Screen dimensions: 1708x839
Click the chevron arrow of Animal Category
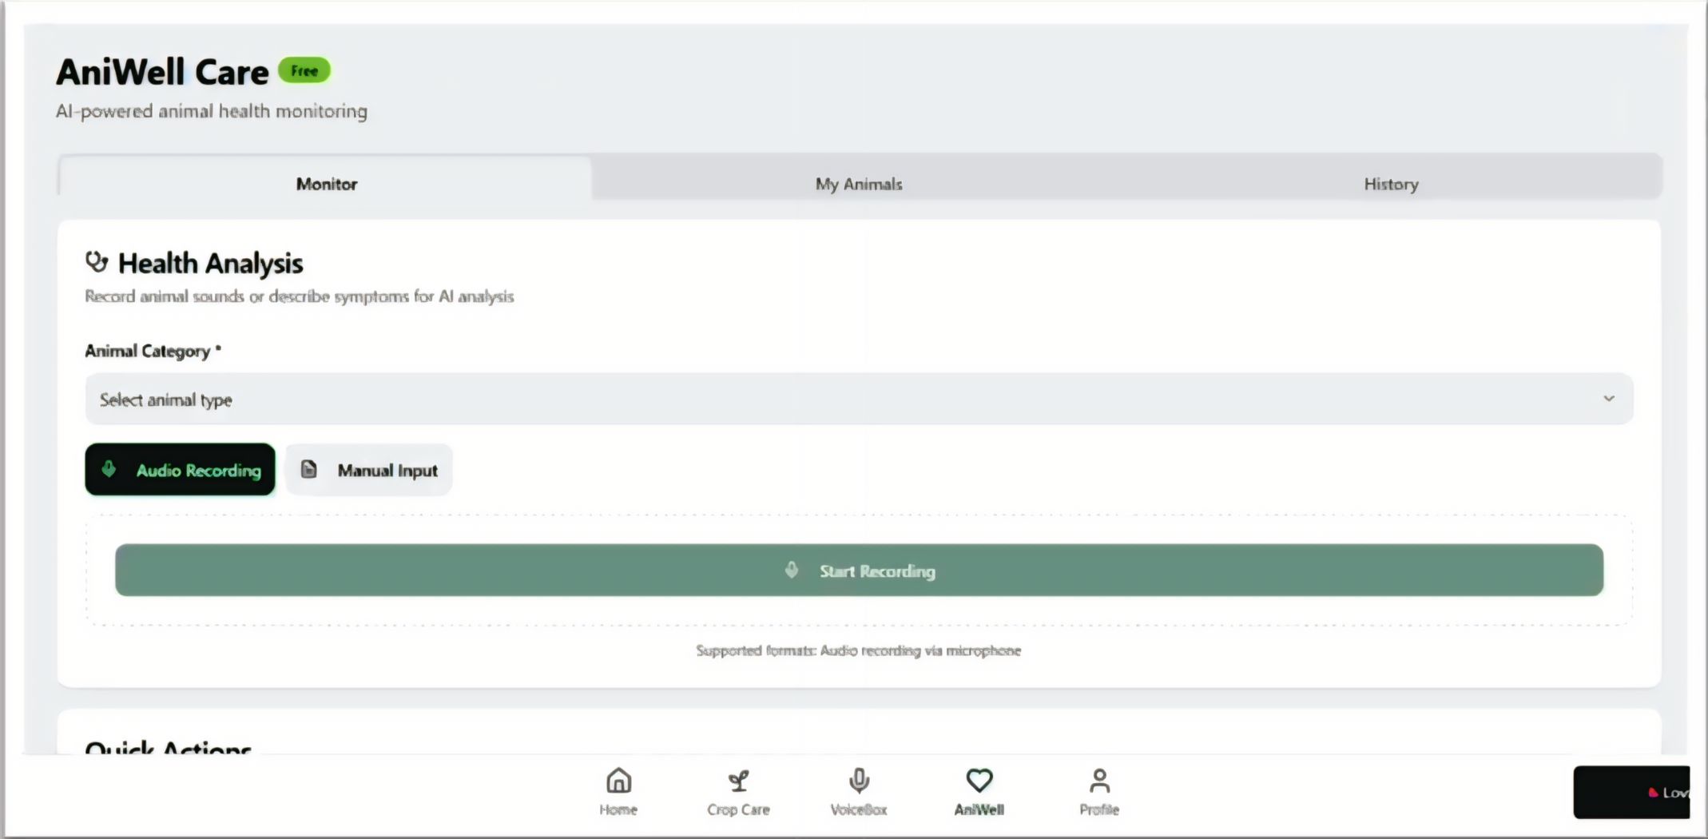tap(1608, 399)
